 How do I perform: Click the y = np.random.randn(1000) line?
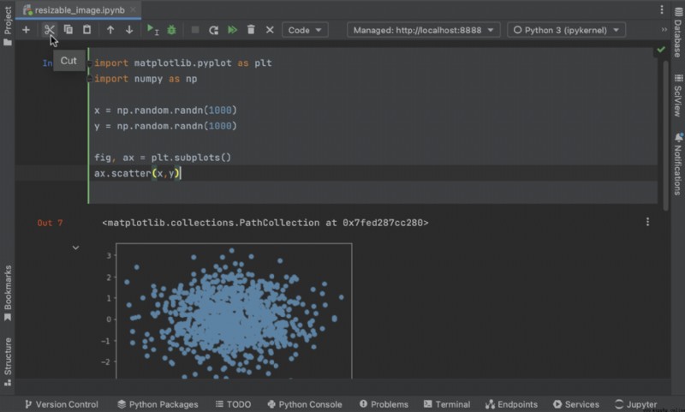tap(165, 126)
